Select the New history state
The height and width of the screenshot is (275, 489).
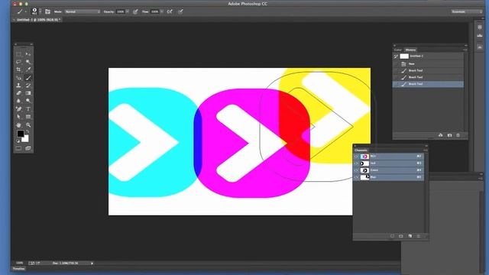(x=428, y=63)
